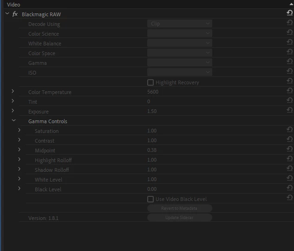Expand the Contrast property

(x=19, y=139)
